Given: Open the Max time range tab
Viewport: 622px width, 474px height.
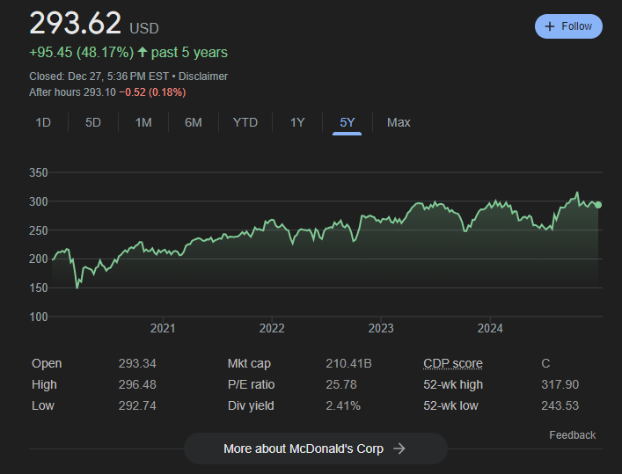Looking at the screenshot, I should pos(399,122).
